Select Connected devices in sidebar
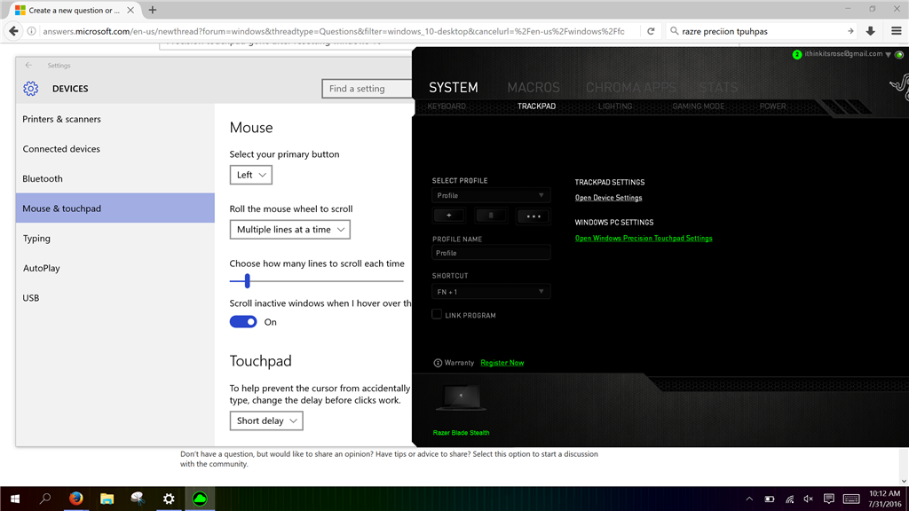909x511 pixels. (115, 149)
